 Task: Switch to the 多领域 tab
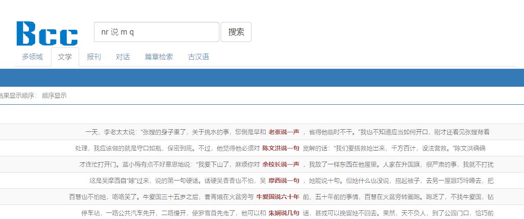point(33,57)
